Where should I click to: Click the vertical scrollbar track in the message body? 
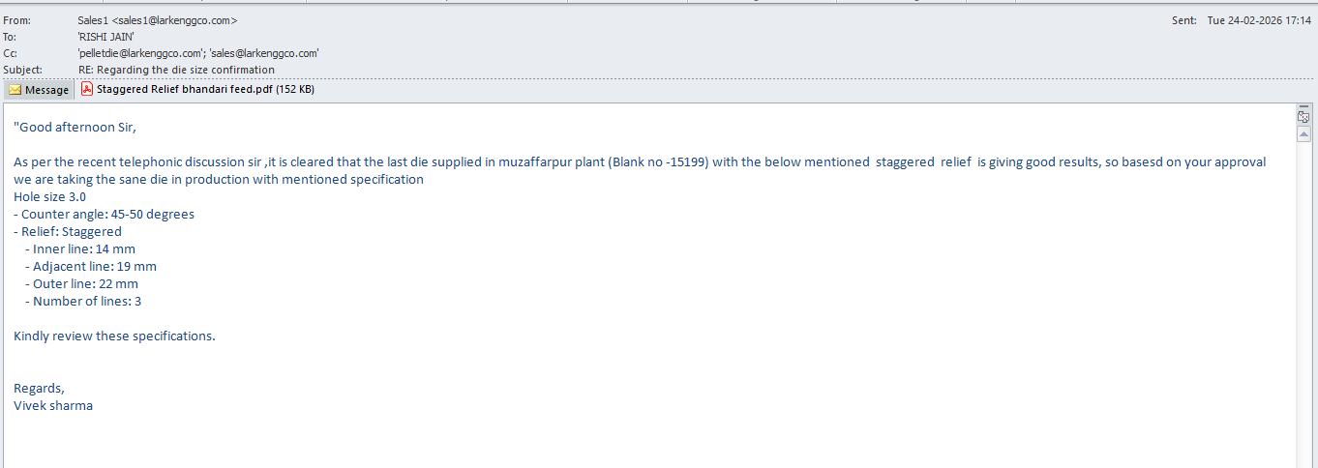1303,290
